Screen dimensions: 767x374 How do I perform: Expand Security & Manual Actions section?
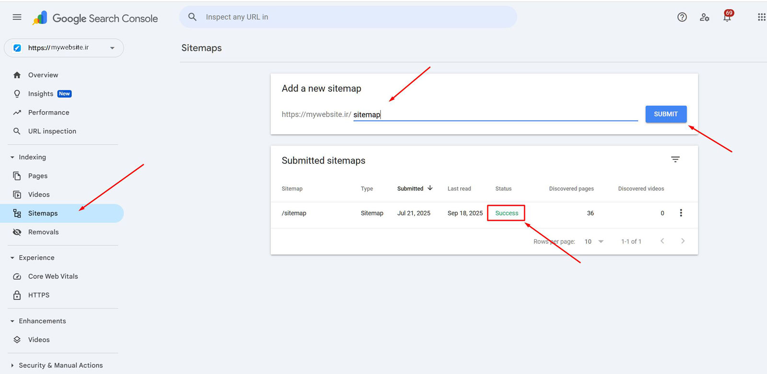(12, 365)
